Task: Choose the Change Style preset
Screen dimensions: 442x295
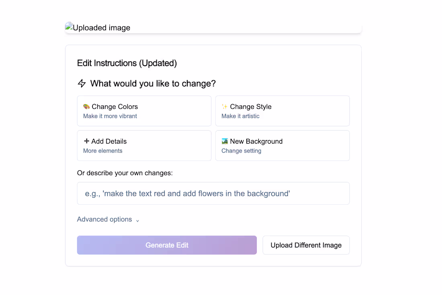Action: tap(282, 111)
